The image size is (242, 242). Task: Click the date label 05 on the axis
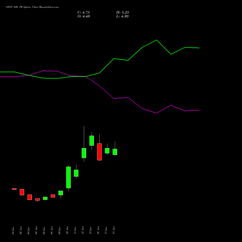[44, 230]
